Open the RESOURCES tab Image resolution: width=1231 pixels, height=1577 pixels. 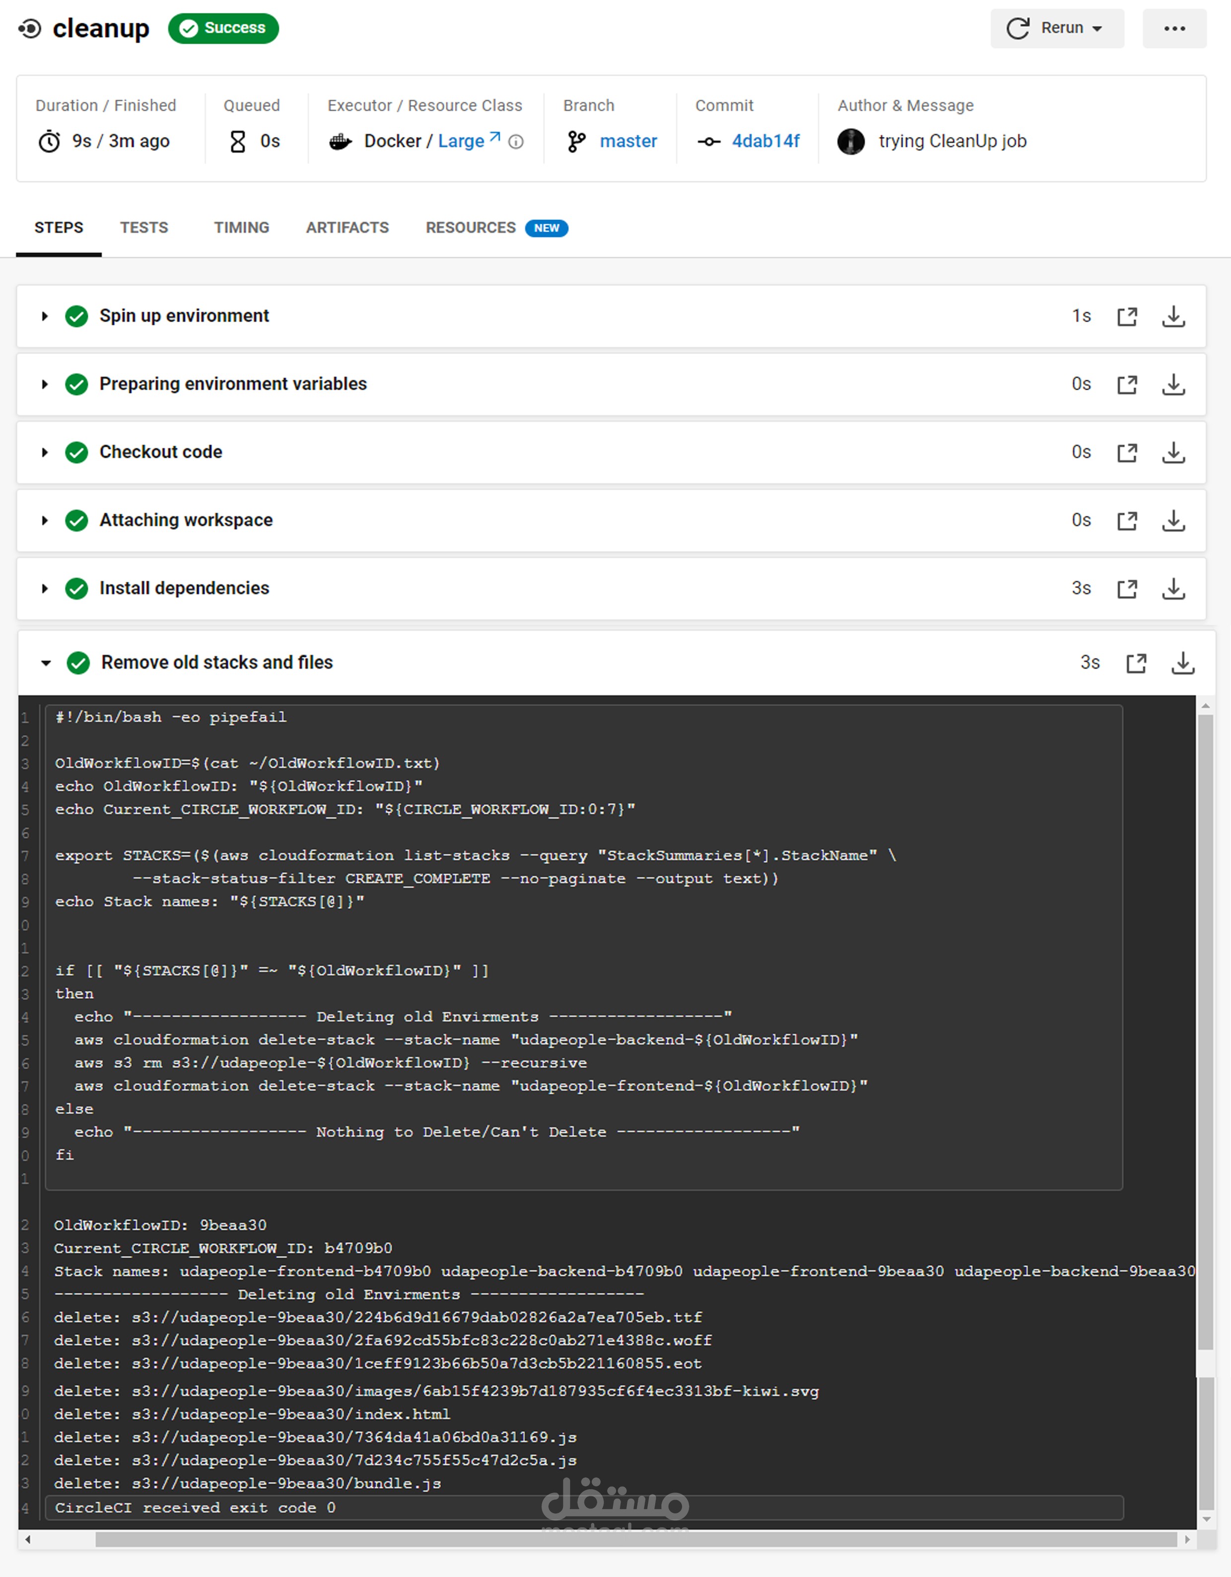click(471, 228)
